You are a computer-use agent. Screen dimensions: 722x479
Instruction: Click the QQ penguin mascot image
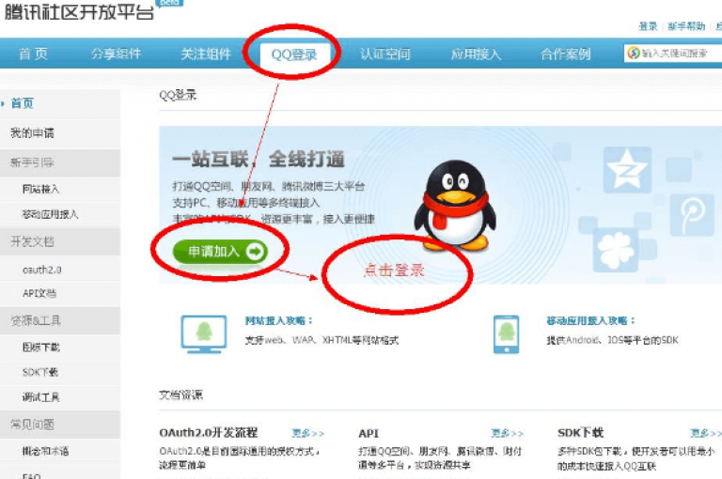pos(455,206)
